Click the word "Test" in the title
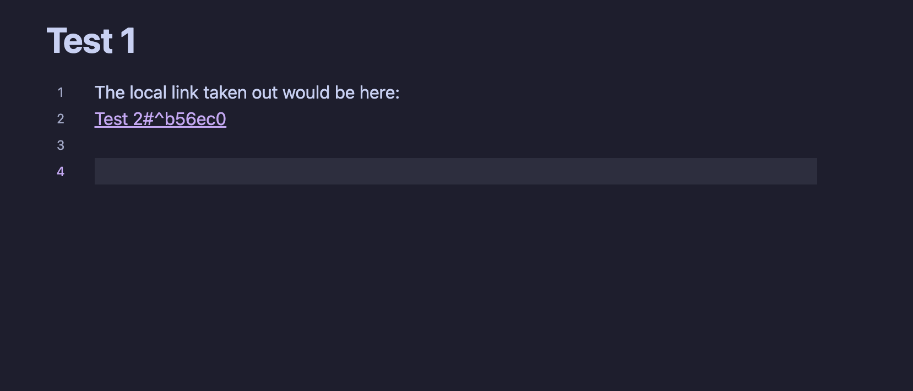The image size is (913, 391). 80,41
